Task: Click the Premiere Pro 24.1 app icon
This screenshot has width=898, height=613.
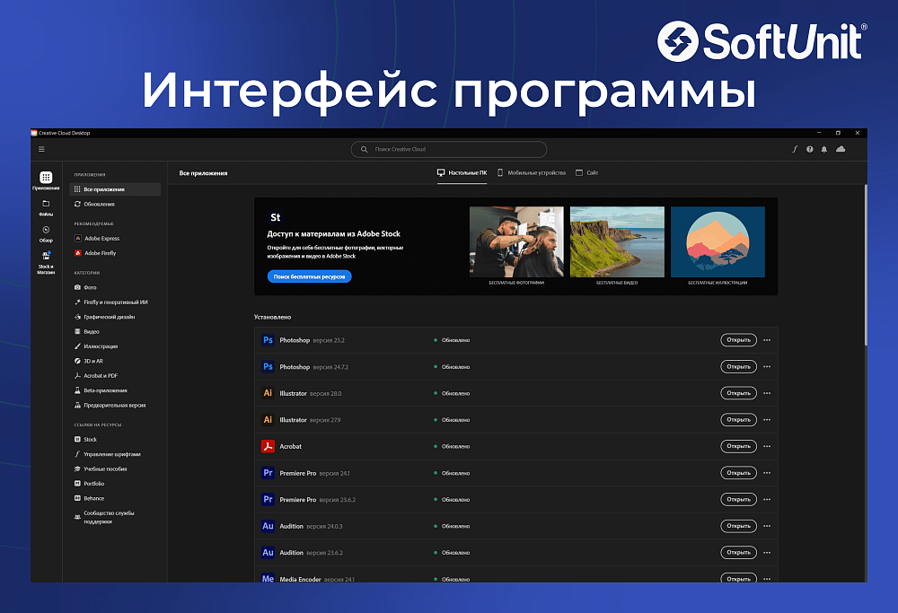Action: pos(268,473)
